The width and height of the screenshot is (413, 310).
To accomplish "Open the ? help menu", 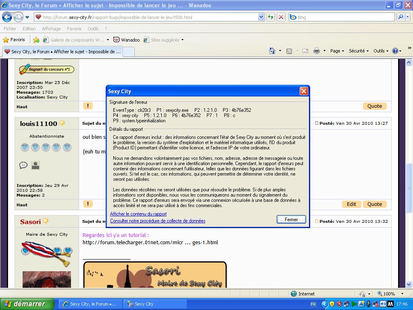I will coord(106,29).
